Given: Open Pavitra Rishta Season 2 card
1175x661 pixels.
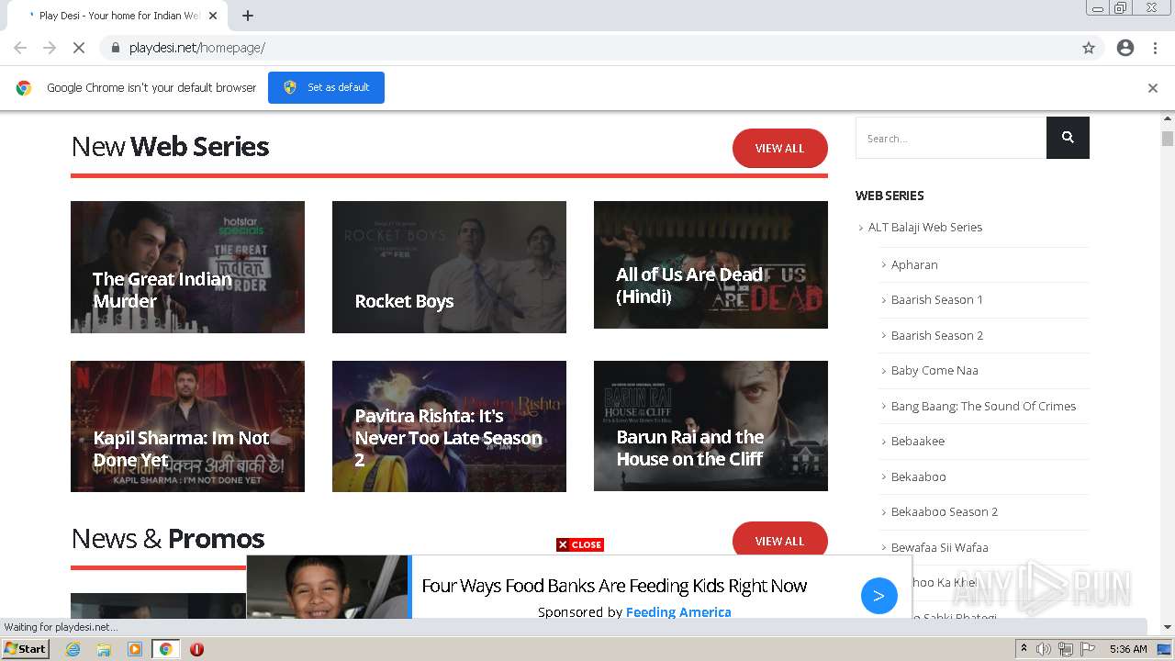Looking at the screenshot, I should coord(449,426).
